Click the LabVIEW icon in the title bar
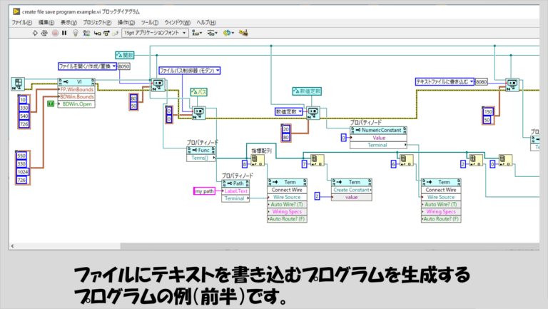This screenshot has height=309, width=548. 16,11
